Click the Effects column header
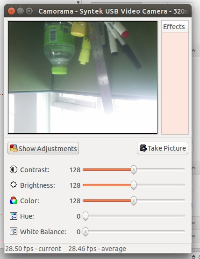200x259 pixels. pos(175,26)
